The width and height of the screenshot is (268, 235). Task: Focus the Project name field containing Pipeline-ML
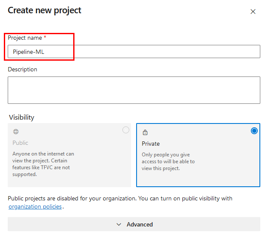[134, 52]
